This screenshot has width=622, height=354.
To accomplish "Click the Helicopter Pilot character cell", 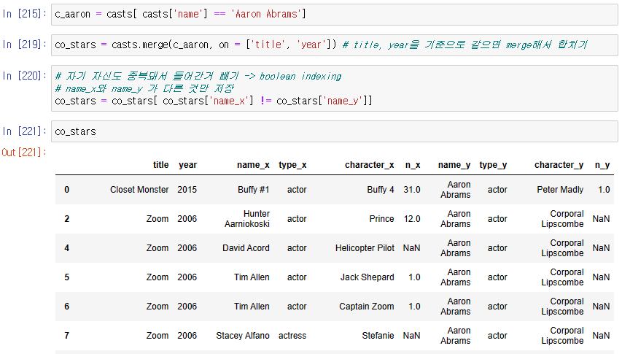I will coord(365,248).
